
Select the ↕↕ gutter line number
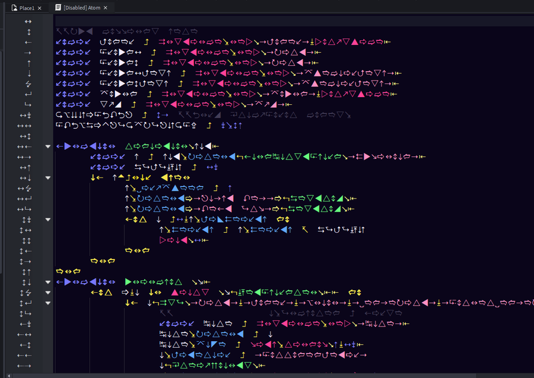click(x=27, y=241)
